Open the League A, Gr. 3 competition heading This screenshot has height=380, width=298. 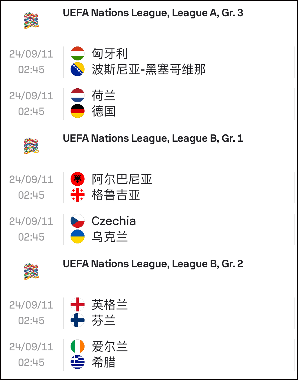(153, 13)
